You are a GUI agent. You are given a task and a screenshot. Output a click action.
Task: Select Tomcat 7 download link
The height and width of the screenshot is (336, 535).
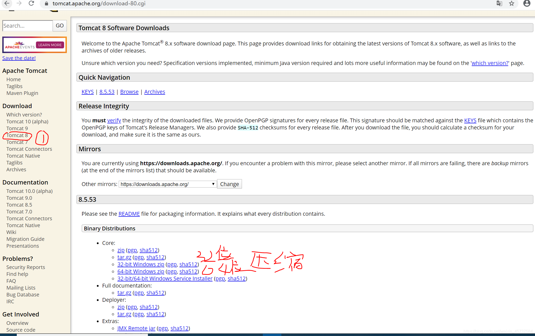(17, 142)
